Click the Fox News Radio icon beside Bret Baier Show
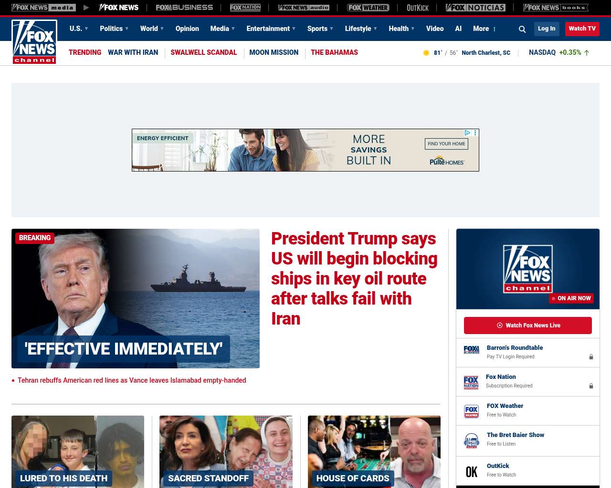The image size is (611, 488). click(472, 441)
